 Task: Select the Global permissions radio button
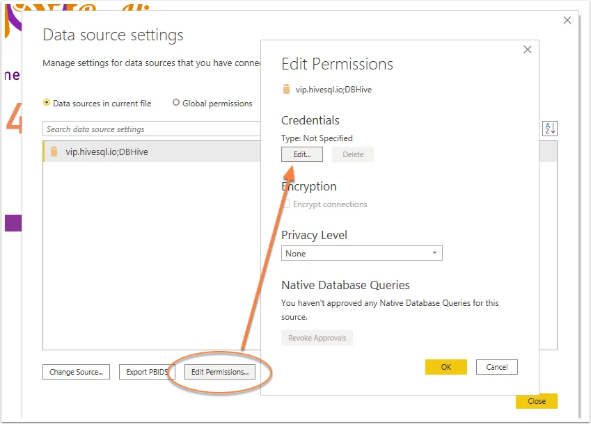point(176,102)
